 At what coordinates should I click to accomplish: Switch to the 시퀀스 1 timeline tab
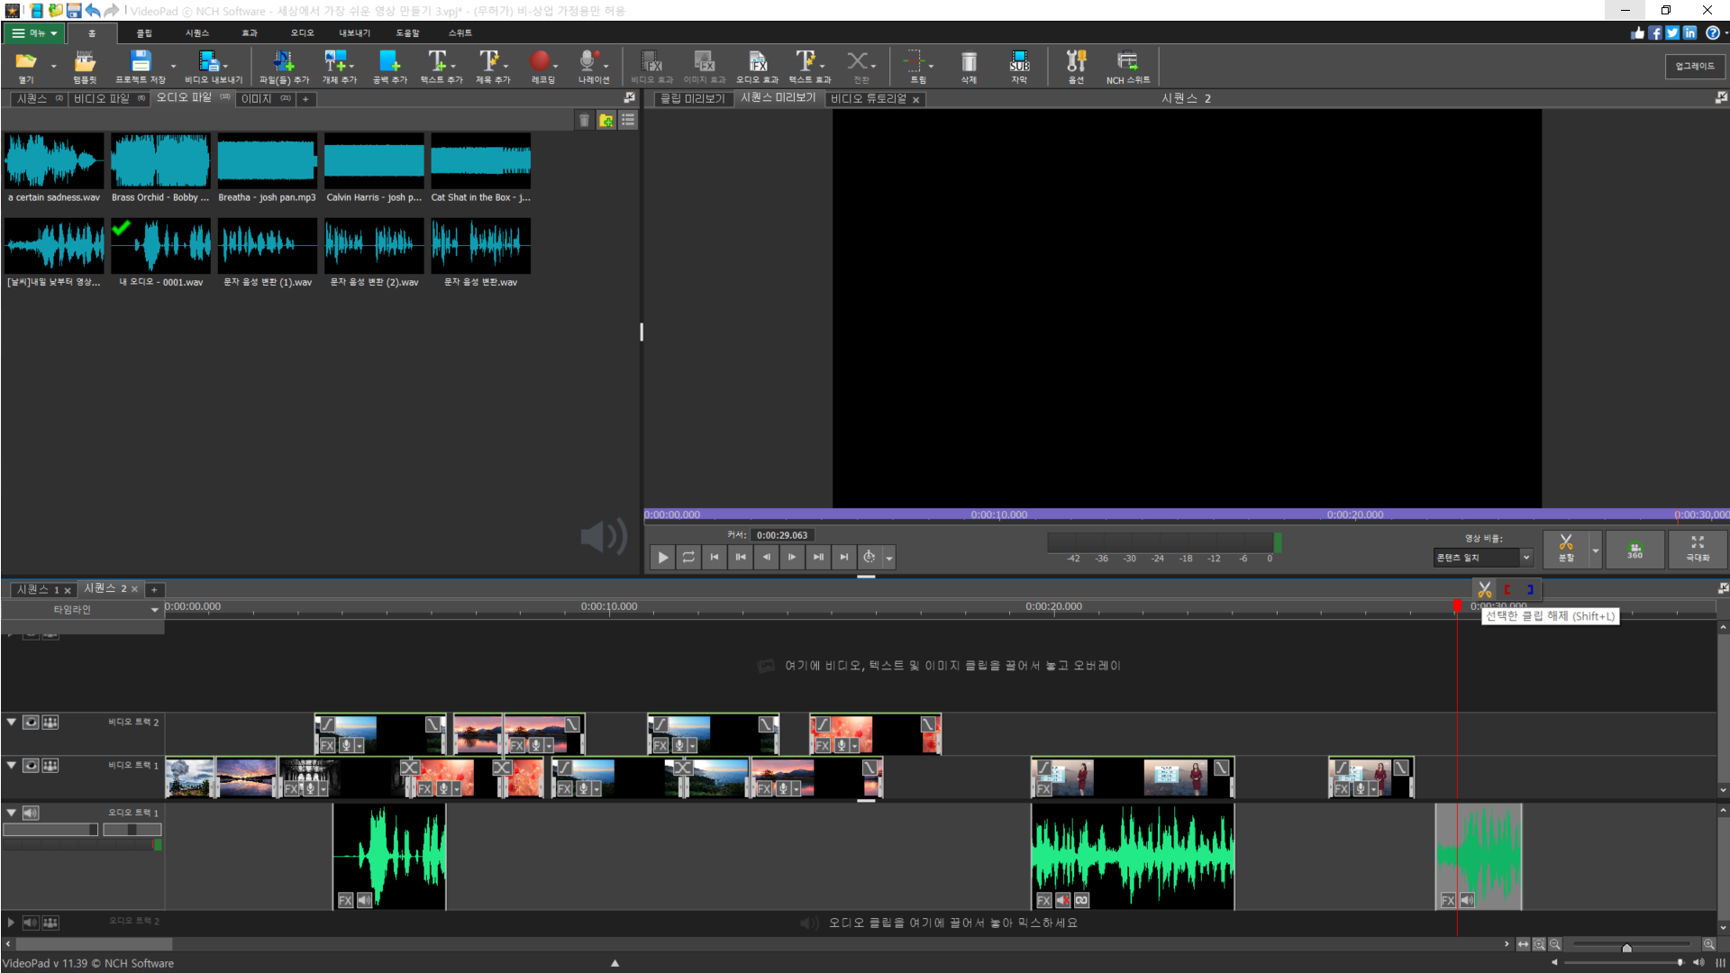pyautogui.click(x=37, y=590)
